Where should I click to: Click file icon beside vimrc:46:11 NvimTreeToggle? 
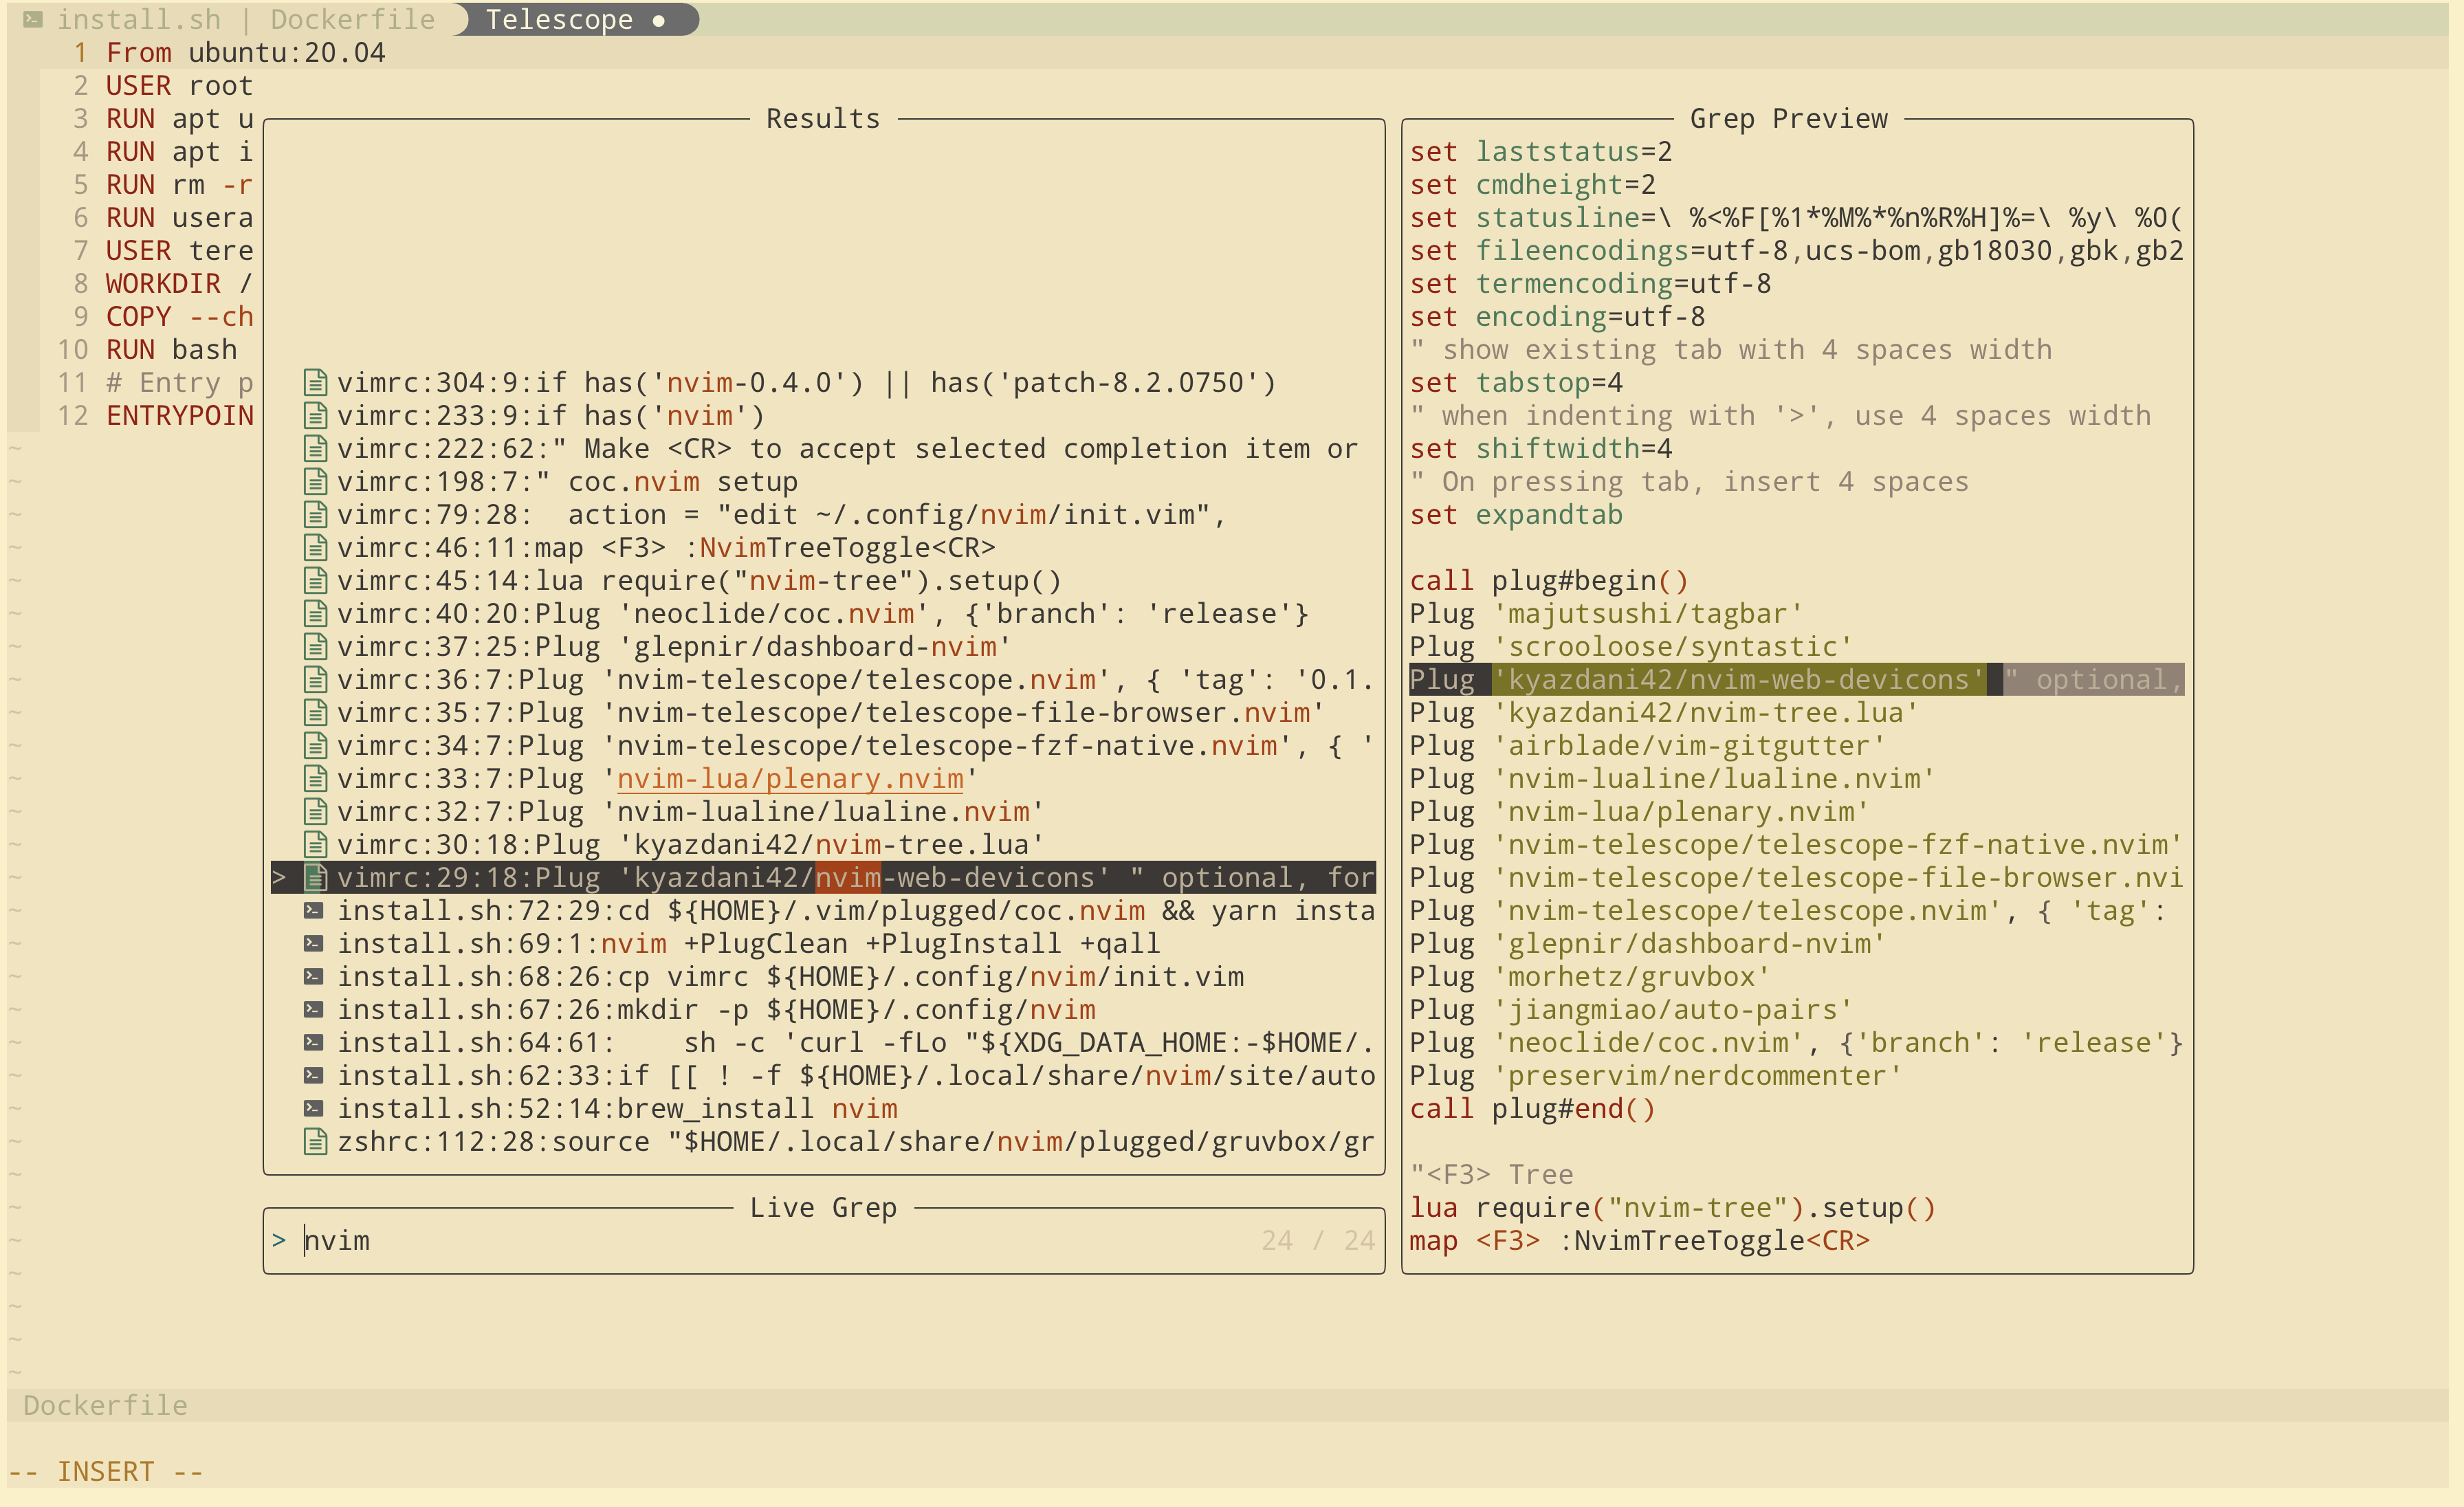coord(315,548)
